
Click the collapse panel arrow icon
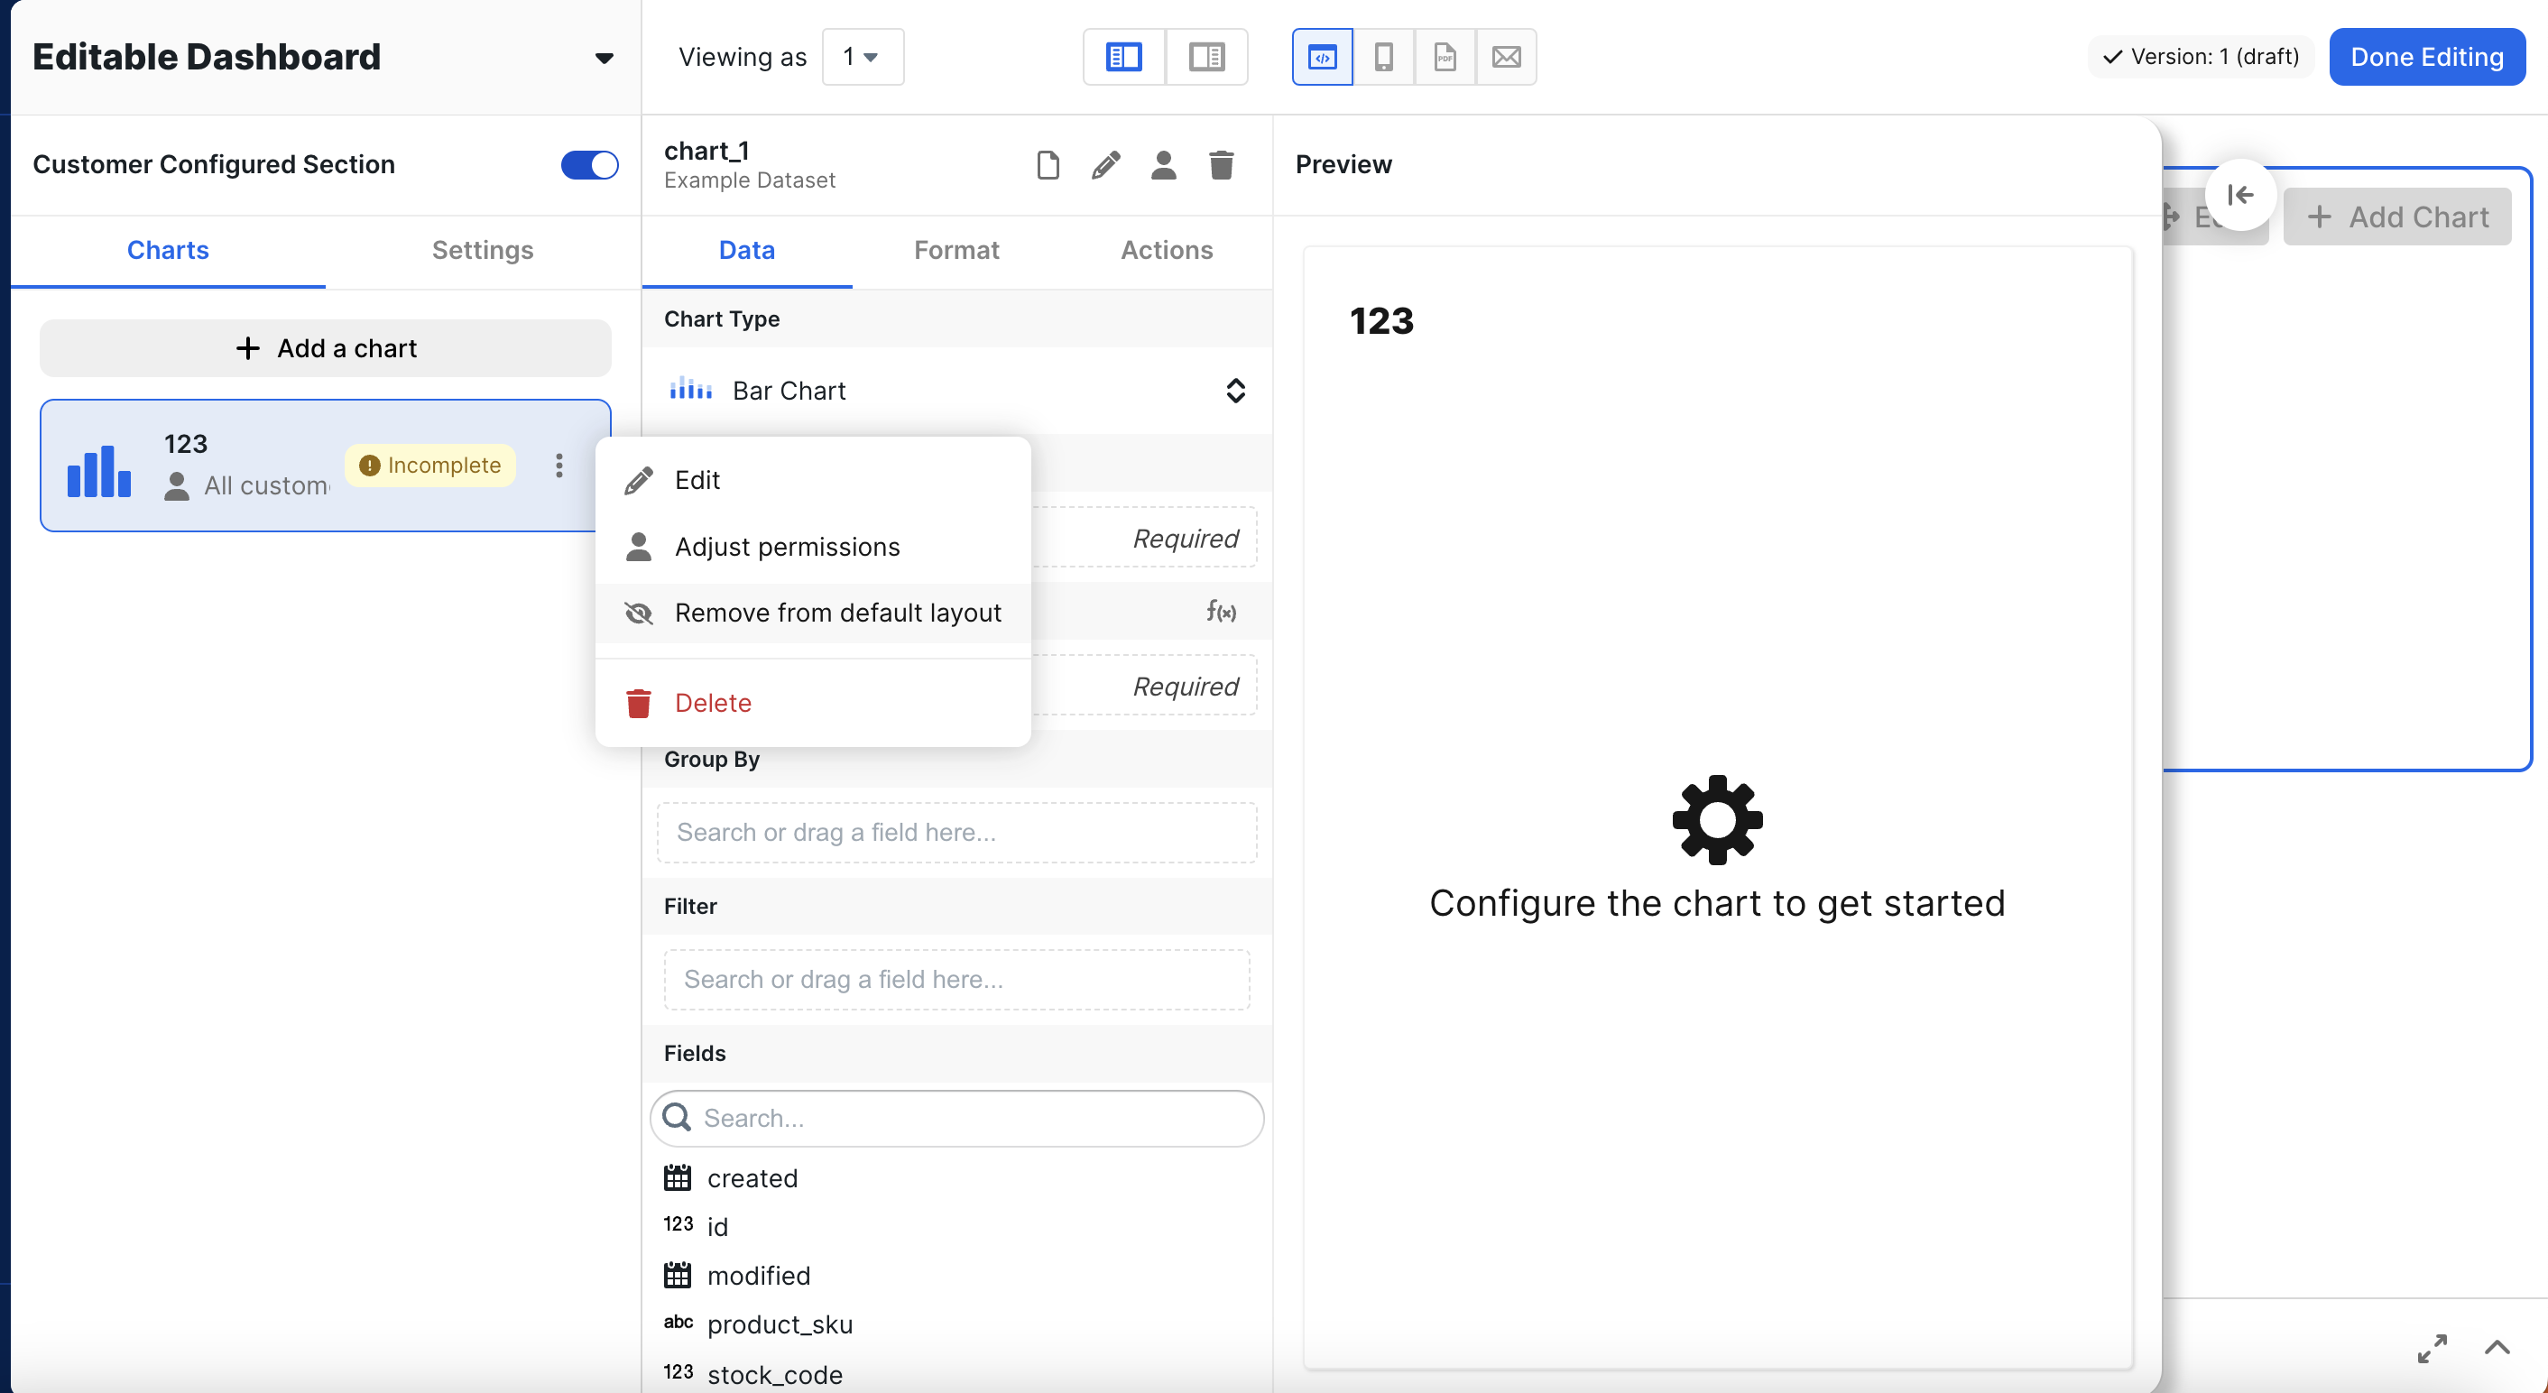pyautogui.click(x=2240, y=195)
